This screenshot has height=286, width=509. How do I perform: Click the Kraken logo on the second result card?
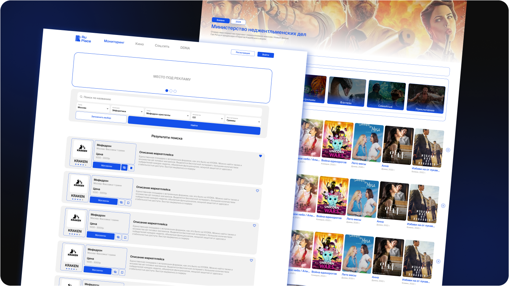tap(79, 183)
